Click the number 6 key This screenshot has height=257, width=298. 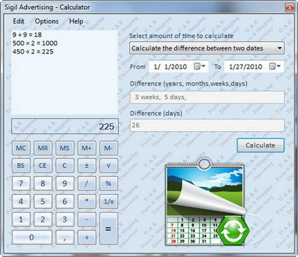click(x=65, y=202)
